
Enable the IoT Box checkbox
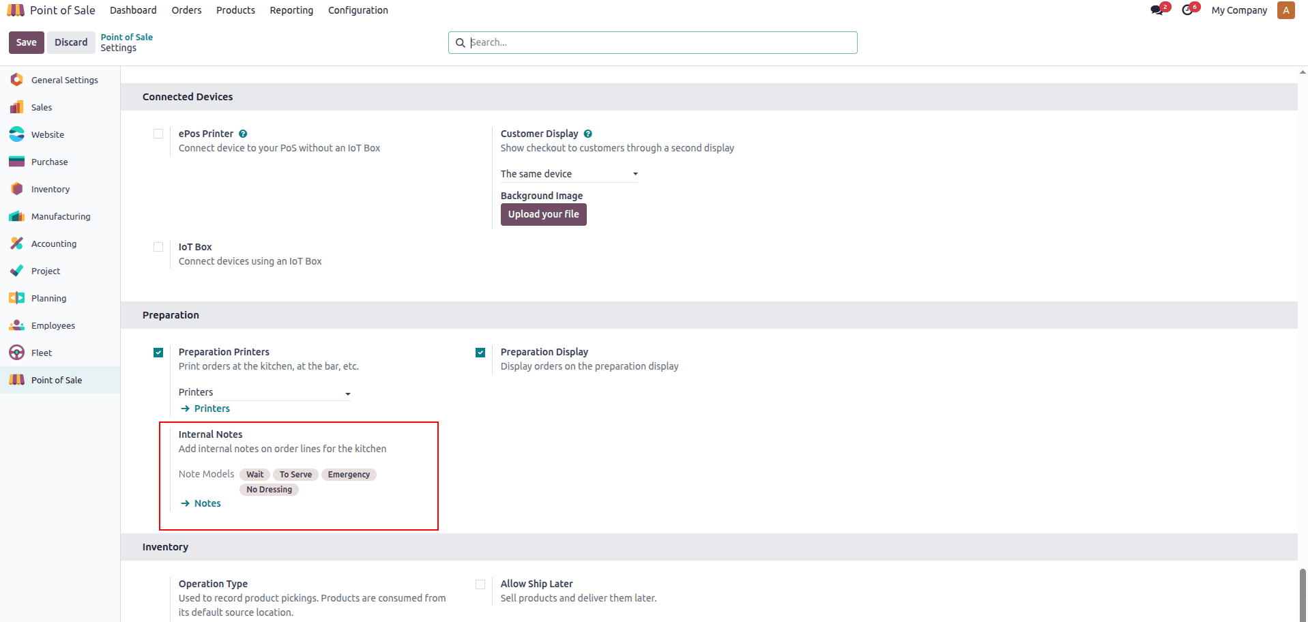point(158,248)
